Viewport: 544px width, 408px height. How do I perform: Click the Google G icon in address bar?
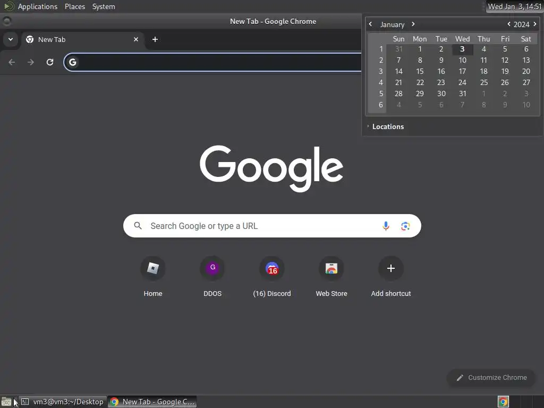click(x=72, y=62)
